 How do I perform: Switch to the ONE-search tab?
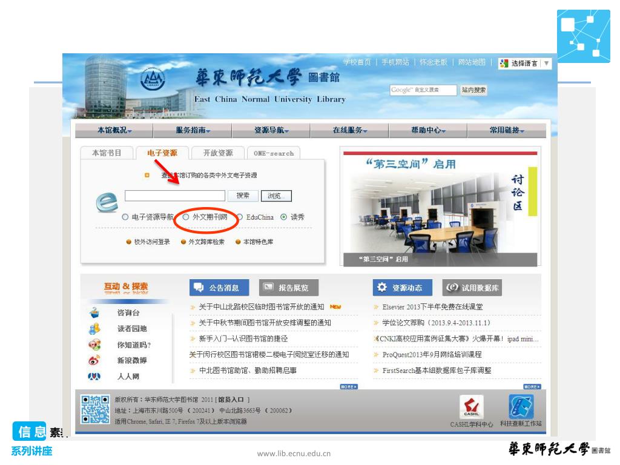[x=274, y=153]
